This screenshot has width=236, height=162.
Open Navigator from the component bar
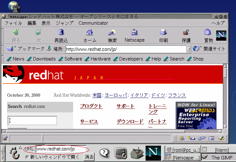tap(181, 138)
